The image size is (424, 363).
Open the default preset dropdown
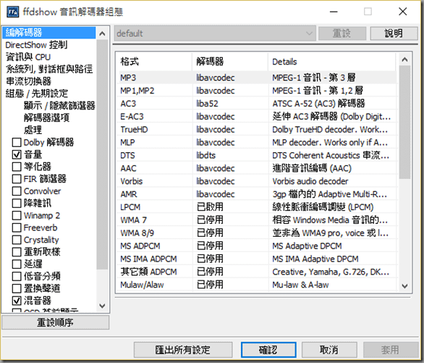coord(215,33)
